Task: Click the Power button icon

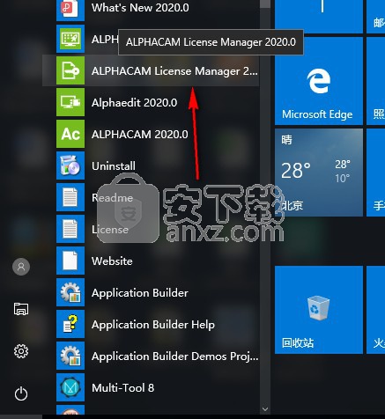Action: [21, 393]
